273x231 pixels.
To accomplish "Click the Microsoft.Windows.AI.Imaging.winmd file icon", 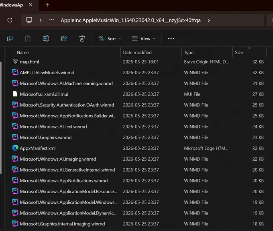I will pyautogui.click(x=15, y=159).
